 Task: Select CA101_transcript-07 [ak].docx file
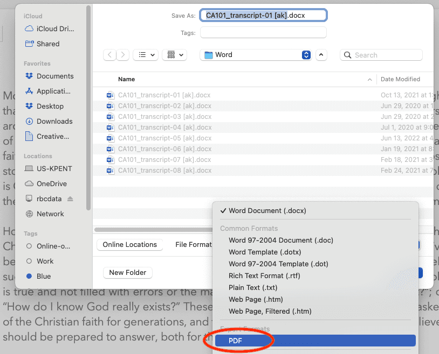click(263, 160)
